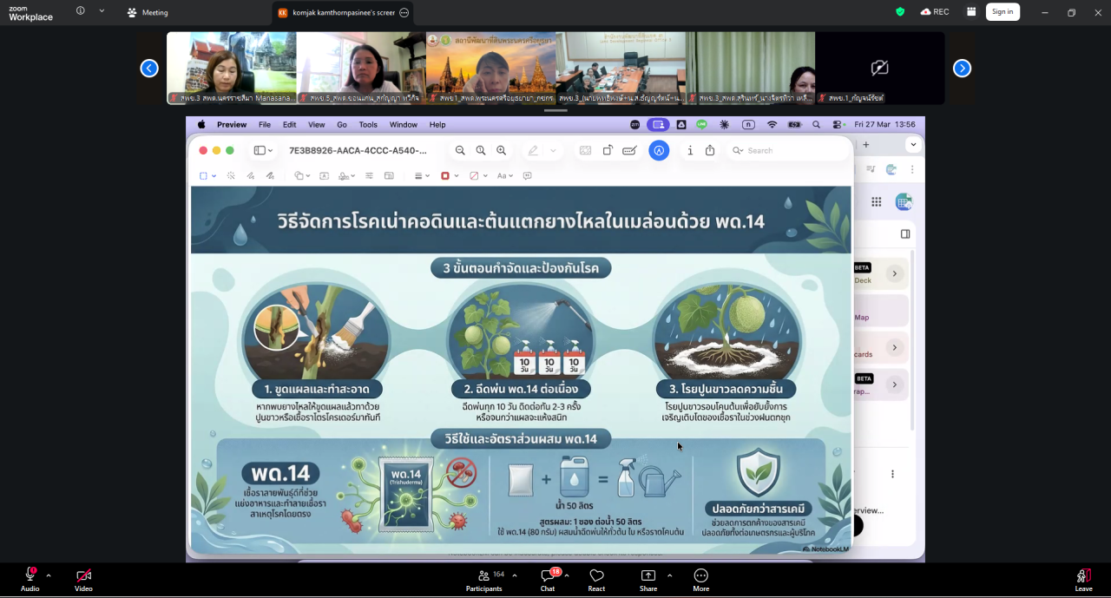Viewport: 1111px width, 598px height.
Task: Select the Draw tool in Preview
Action: tap(270, 175)
